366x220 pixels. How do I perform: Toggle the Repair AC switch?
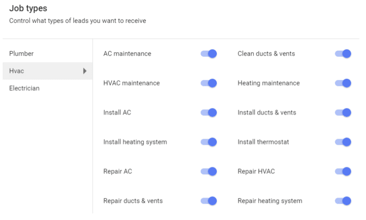point(208,172)
